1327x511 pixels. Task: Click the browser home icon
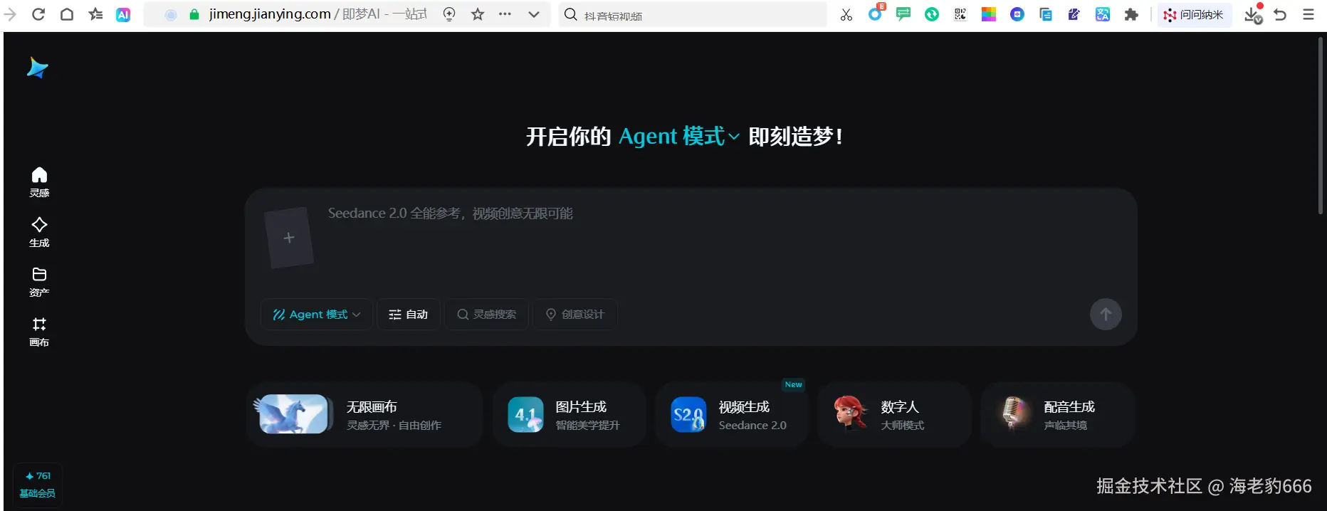point(67,14)
